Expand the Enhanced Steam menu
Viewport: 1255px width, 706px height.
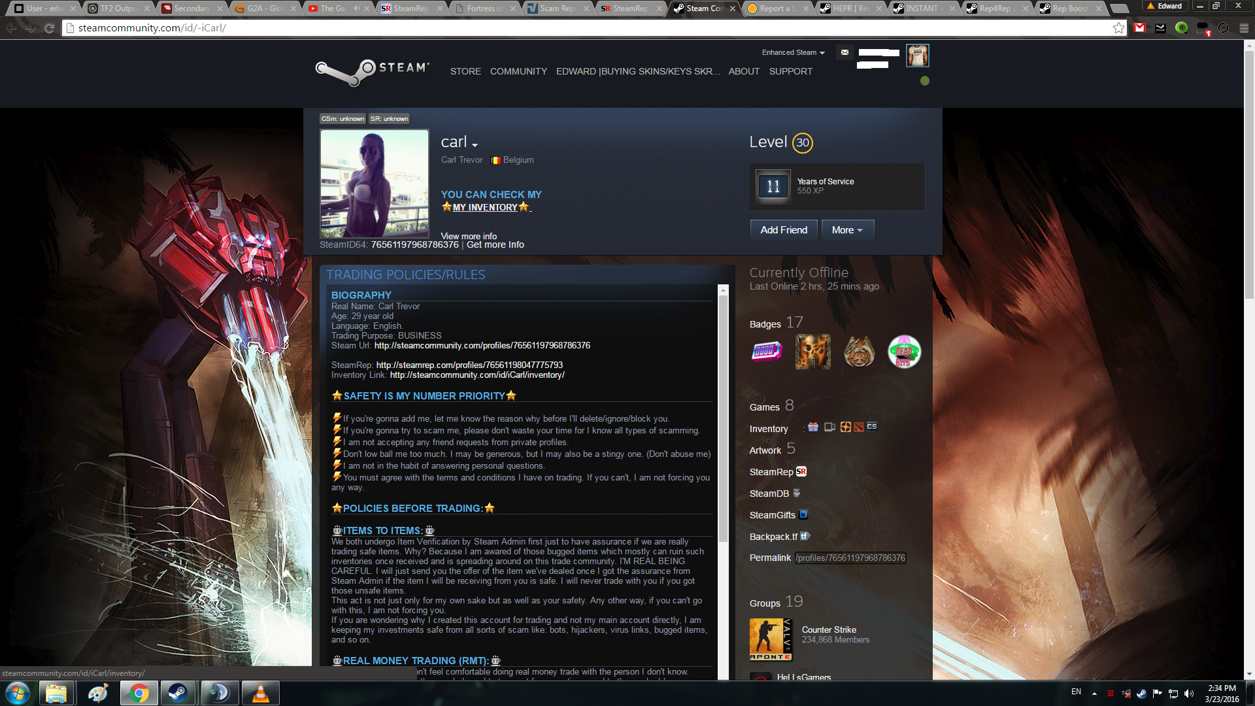pyautogui.click(x=793, y=52)
